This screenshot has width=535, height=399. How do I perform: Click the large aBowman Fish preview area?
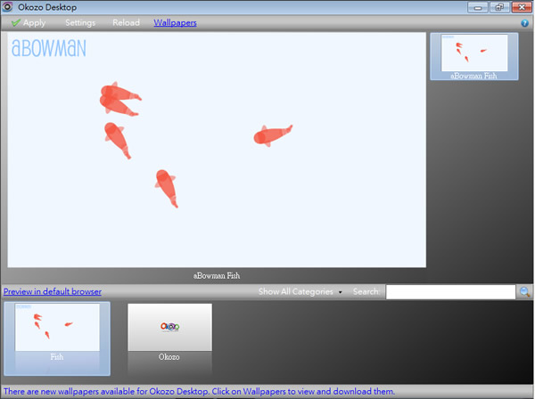[217, 150]
